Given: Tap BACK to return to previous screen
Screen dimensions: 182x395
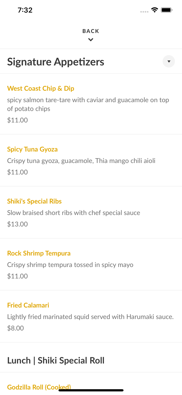Looking at the screenshot, I should [91, 31].
